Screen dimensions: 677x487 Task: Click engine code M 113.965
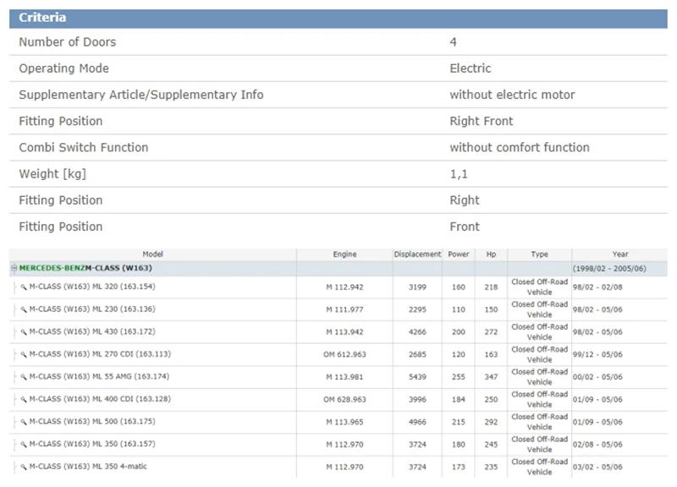tap(344, 421)
